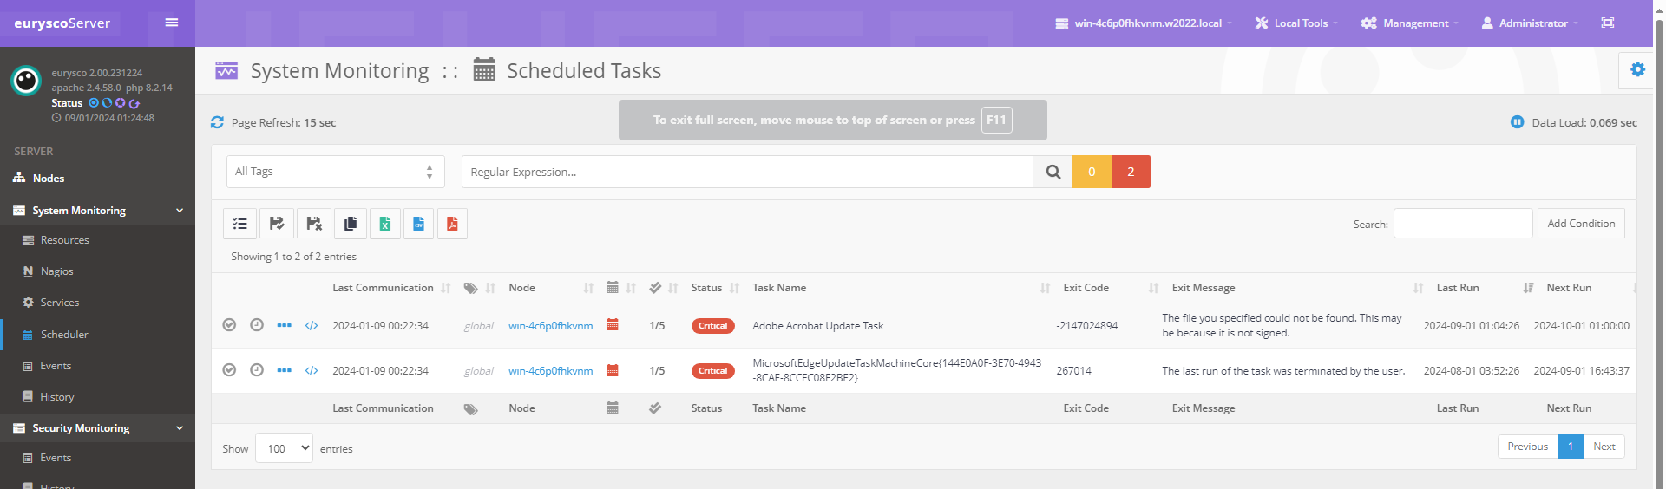Click clock icon in MicrosoftEdgeUpdateTaskMachineCore row

click(257, 370)
